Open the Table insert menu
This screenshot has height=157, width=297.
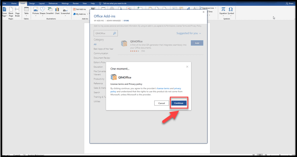coord(26,12)
